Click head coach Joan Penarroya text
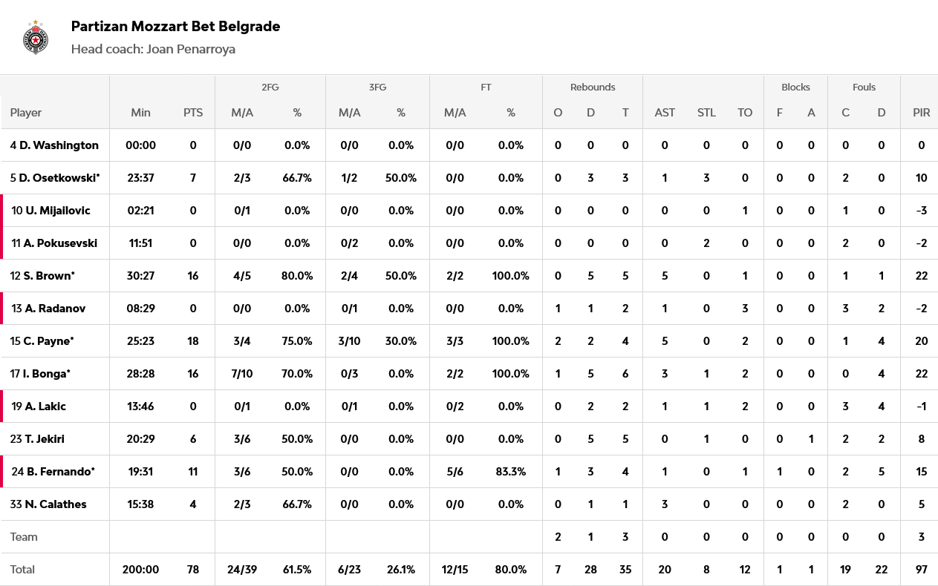Image resolution: width=938 pixels, height=586 pixels. pyautogui.click(x=153, y=49)
